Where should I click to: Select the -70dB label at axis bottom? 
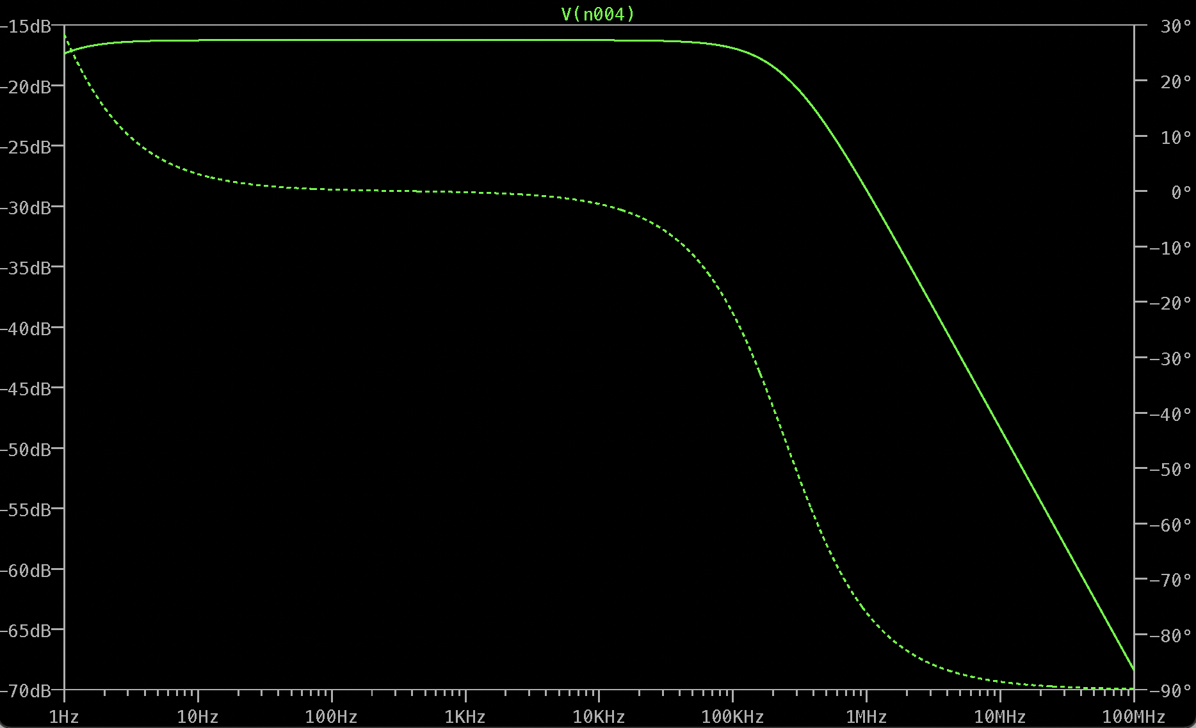pyautogui.click(x=26, y=691)
